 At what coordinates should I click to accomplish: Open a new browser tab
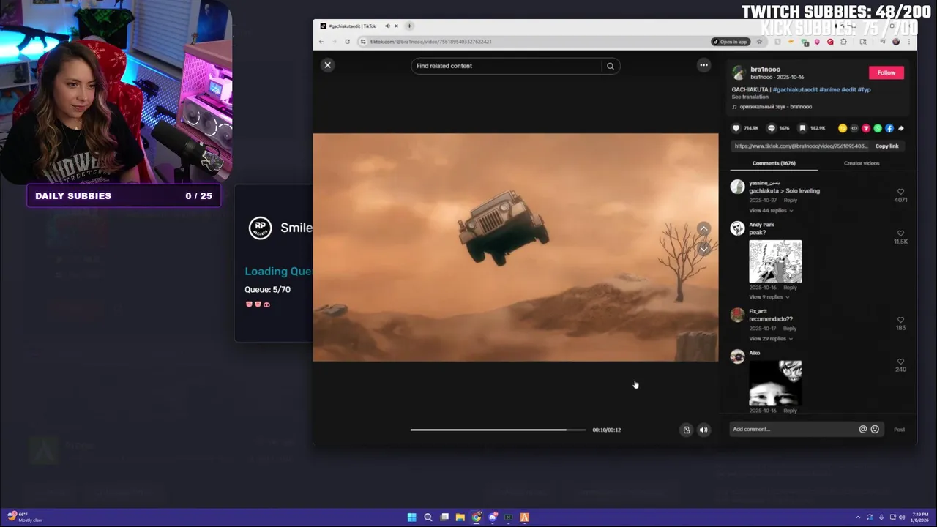(409, 26)
